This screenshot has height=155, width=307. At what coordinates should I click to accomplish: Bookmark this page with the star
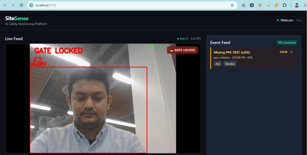click(x=232, y=5)
